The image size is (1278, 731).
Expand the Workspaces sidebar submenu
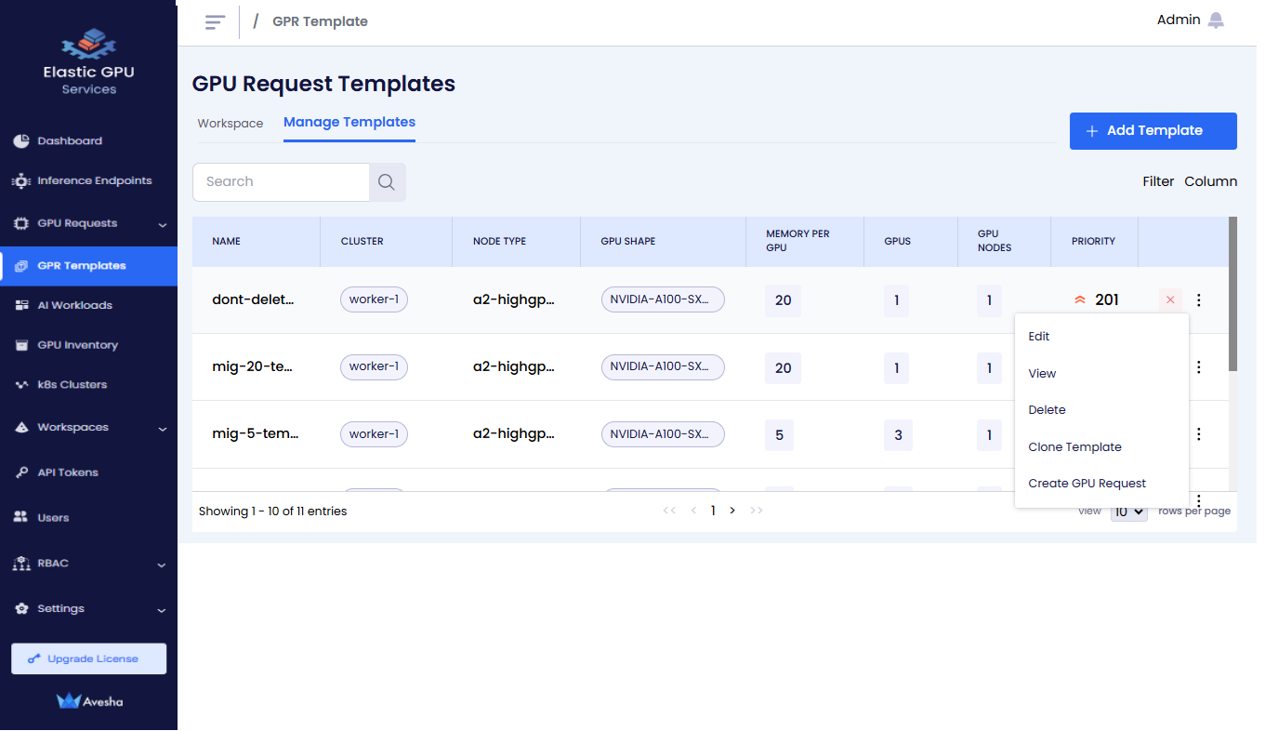pyautogui.click(x=162, y=429)
